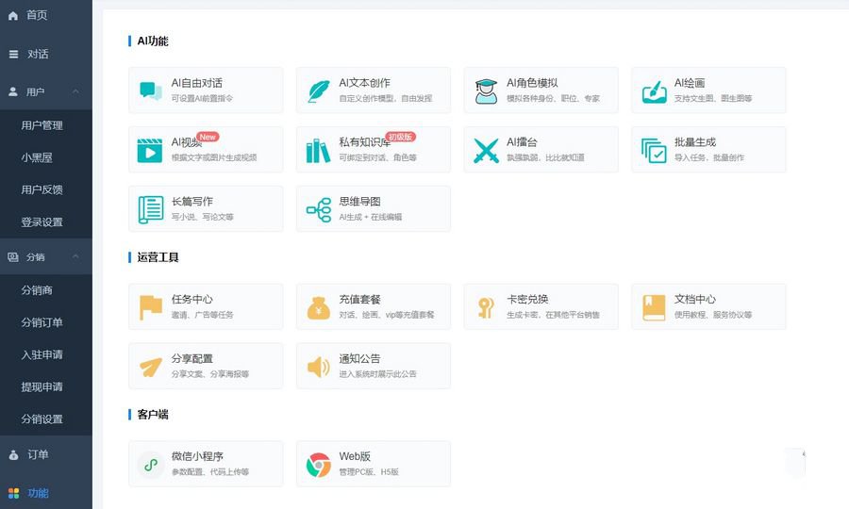Click the 微信小程序 mini program icon
Screen dimensions: 849x509
coord(151,465)
